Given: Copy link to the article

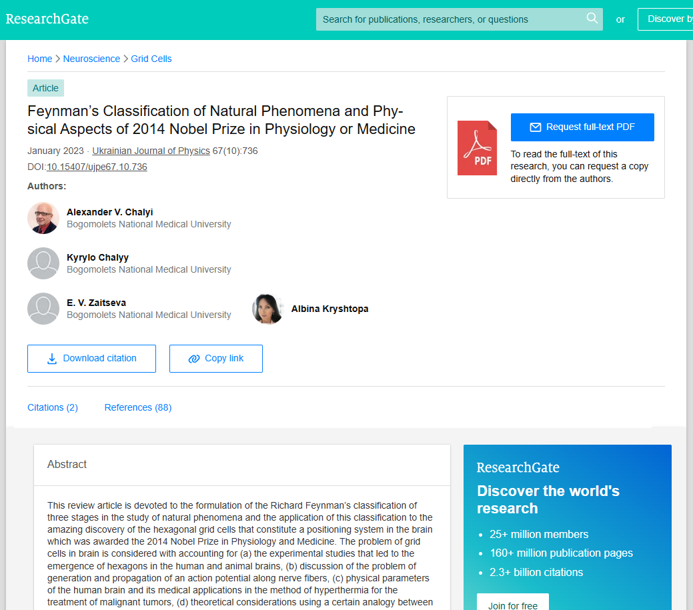Looking at the screenshot, I should [x=215, y=359].
